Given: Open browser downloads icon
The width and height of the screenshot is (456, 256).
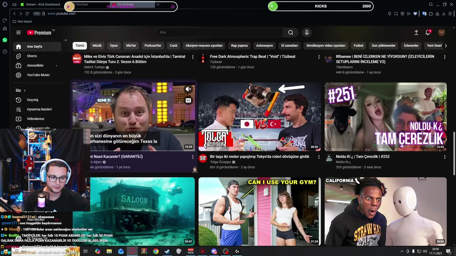Looking at the screenshot, I should (444, 14).
